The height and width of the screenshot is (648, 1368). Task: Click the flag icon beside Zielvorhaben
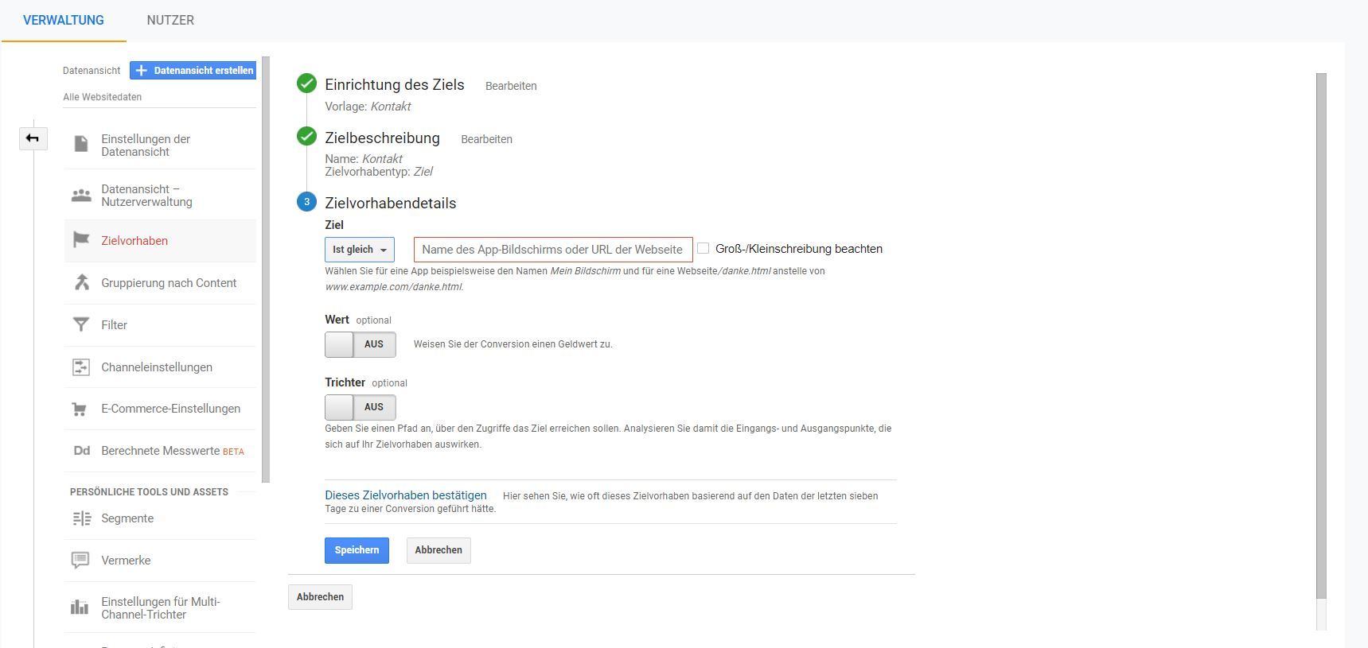click(81, 240)
